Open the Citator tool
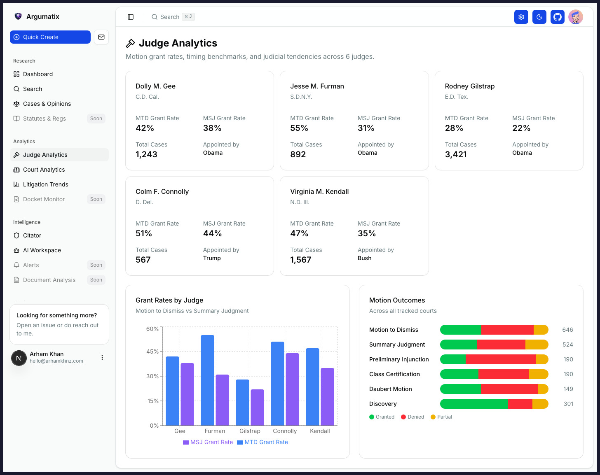Image resolution: width=600 pixels, height=475 pixels. pyautogui.click(x=32, y=235)
